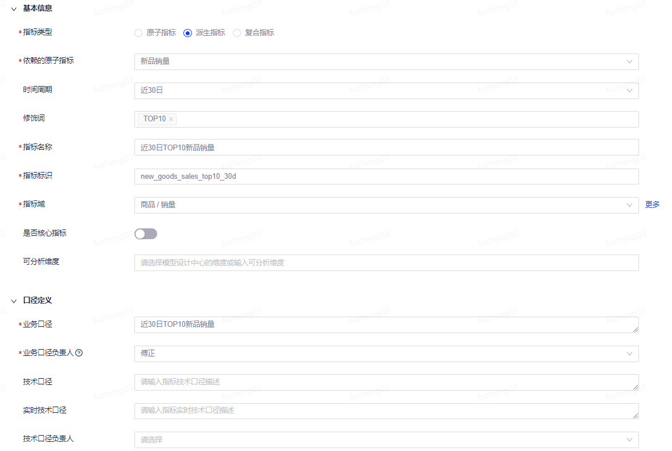
Task: Click arrow icon of 技术口径负责人 select
Action: coord(629,440)
